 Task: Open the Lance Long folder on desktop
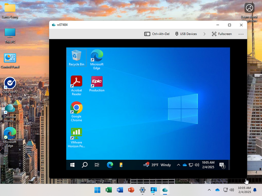(10, 11)
